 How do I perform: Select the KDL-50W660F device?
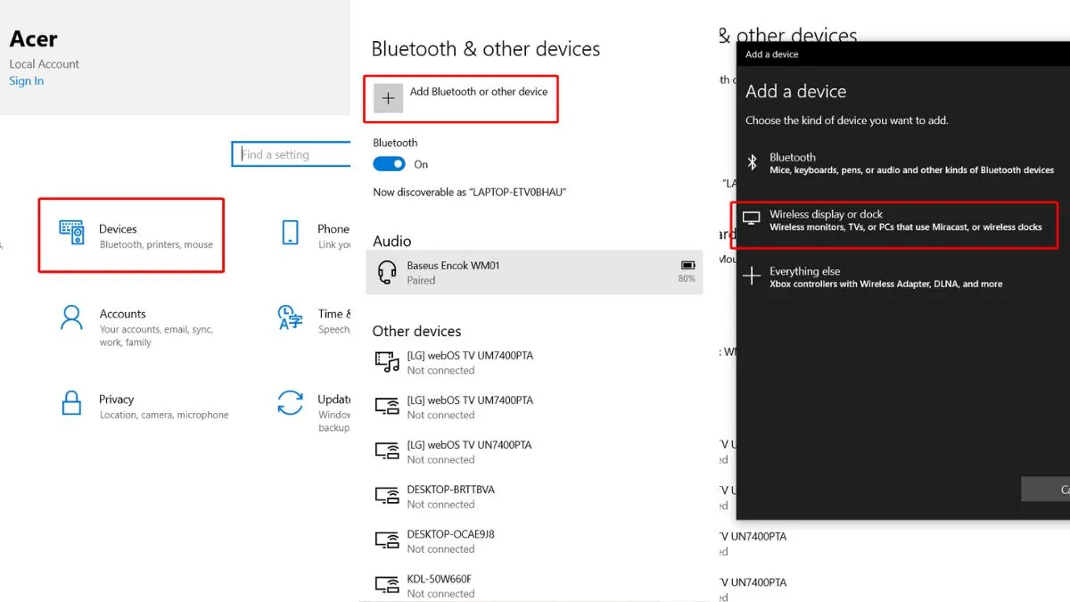tap(440, 585)
